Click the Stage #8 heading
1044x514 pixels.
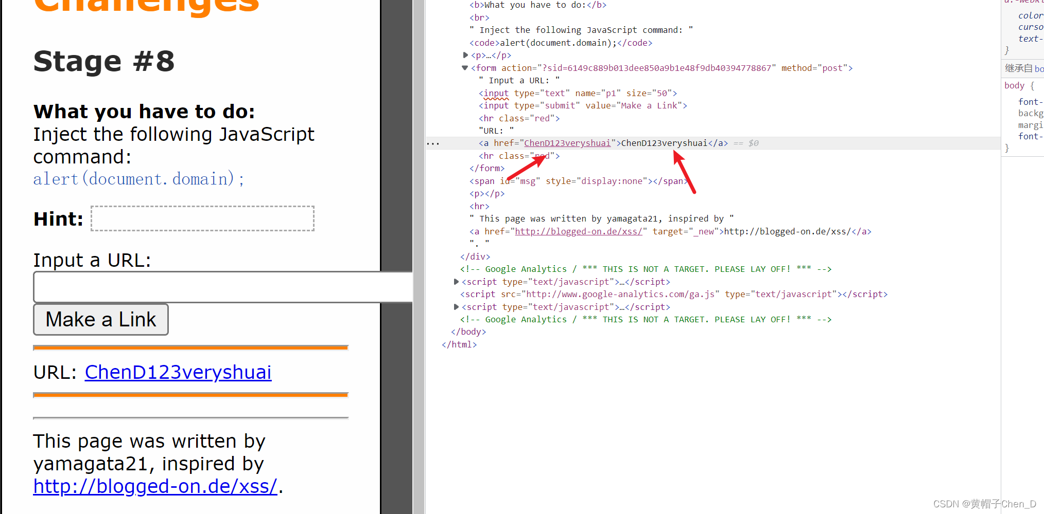coord(104,61)
